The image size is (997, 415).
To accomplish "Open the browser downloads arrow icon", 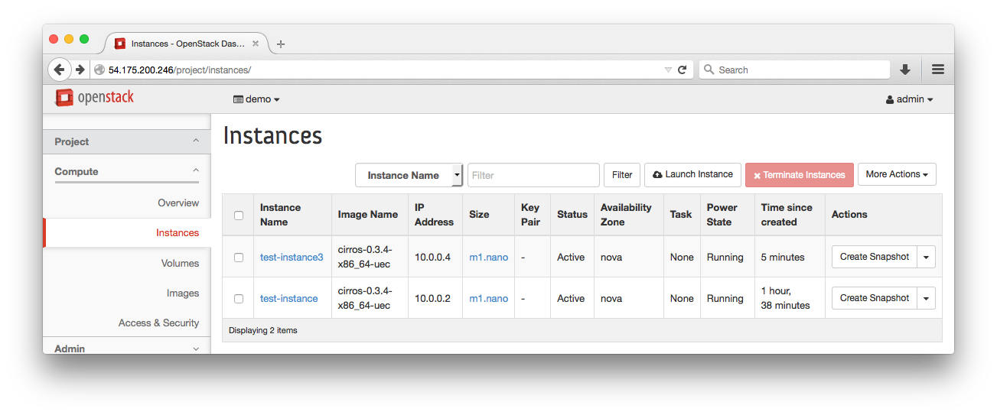I will 905,70.
